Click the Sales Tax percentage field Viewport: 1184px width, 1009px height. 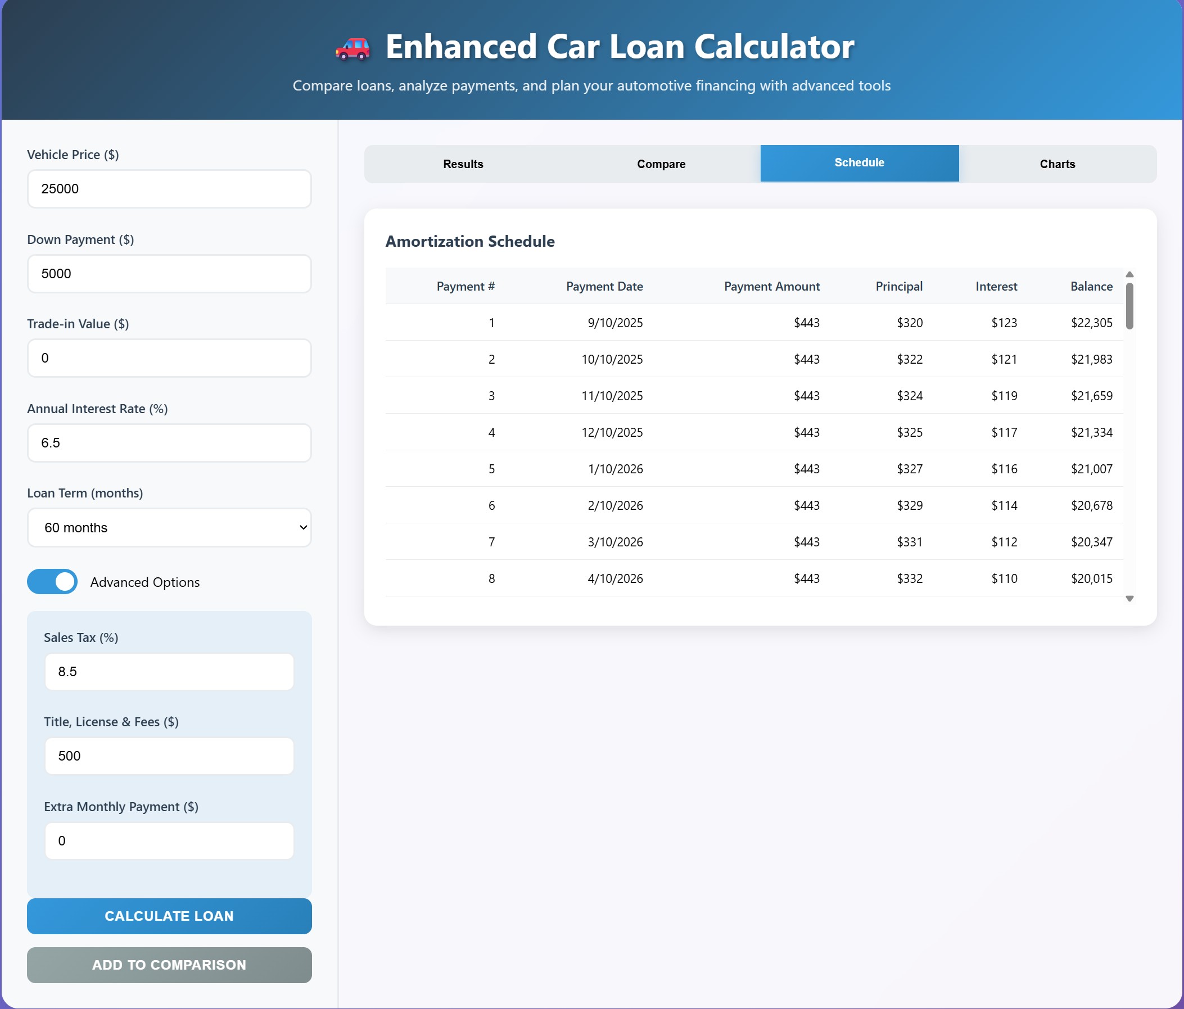click(x=169, y=671)
